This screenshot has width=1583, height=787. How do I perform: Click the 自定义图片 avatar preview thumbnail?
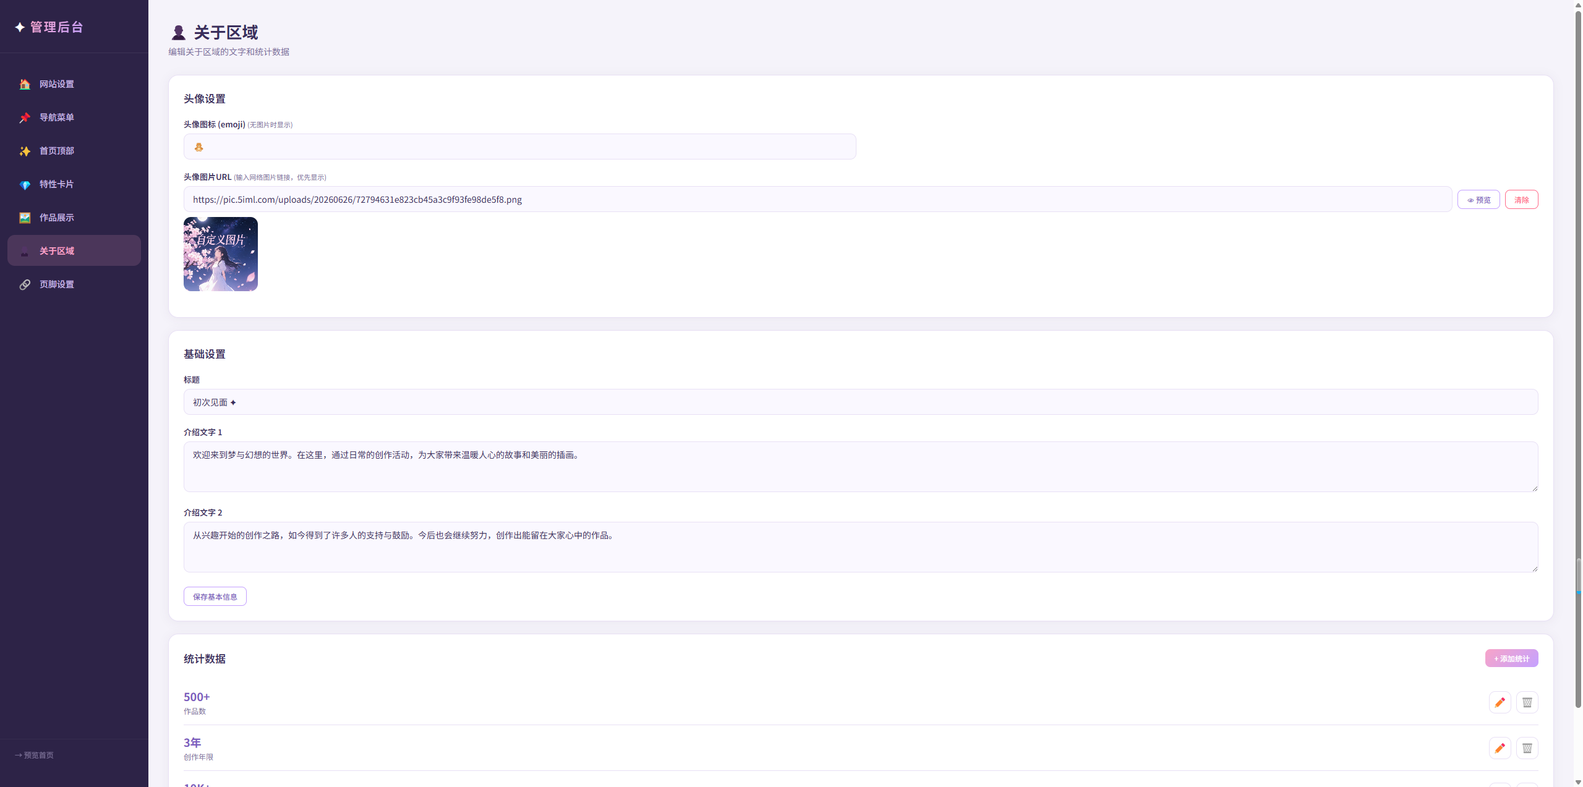point(221,254)
